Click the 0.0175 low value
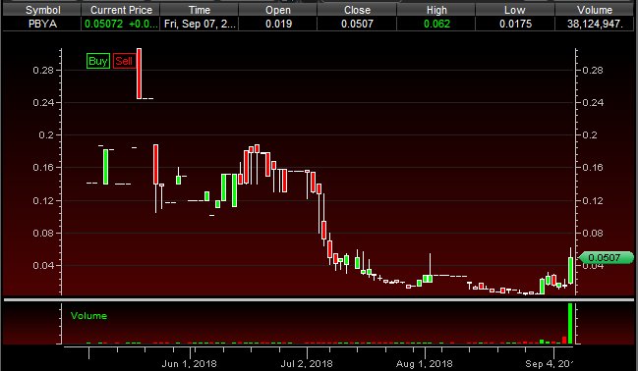This screenshot has height=371, width=638. [x=515, y=24]
